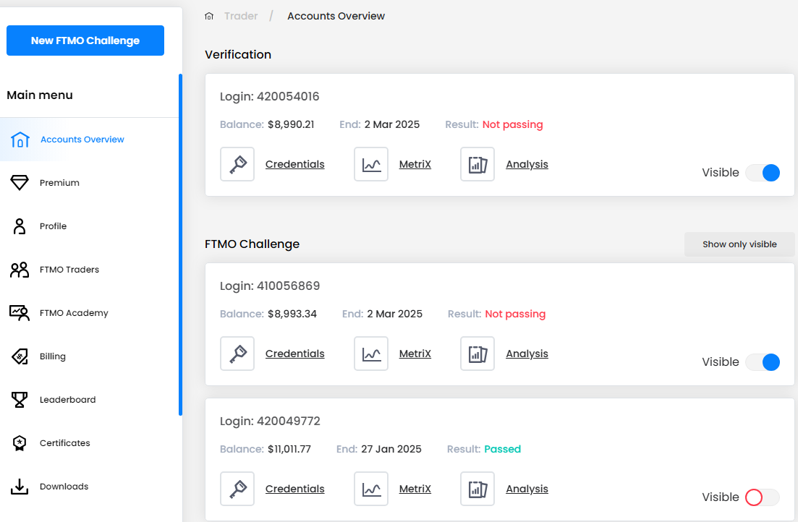The width and height of the screenshot is (798, 522).
Task: Open Credentials link for login 410056869
Action: point(294,354)
